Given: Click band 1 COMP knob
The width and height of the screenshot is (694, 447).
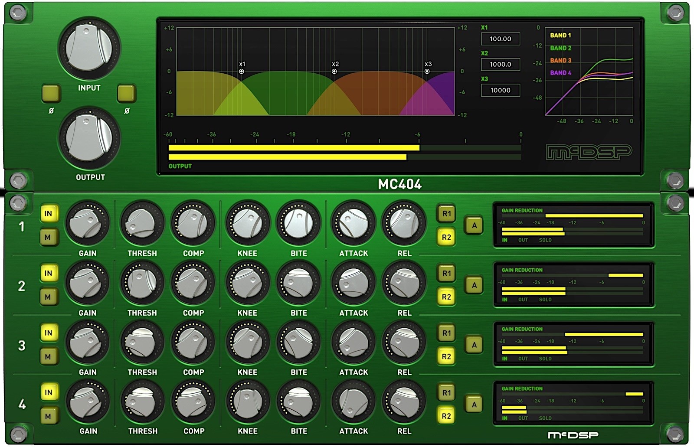Looking at the screenshot, I should [x=193, y=223].
